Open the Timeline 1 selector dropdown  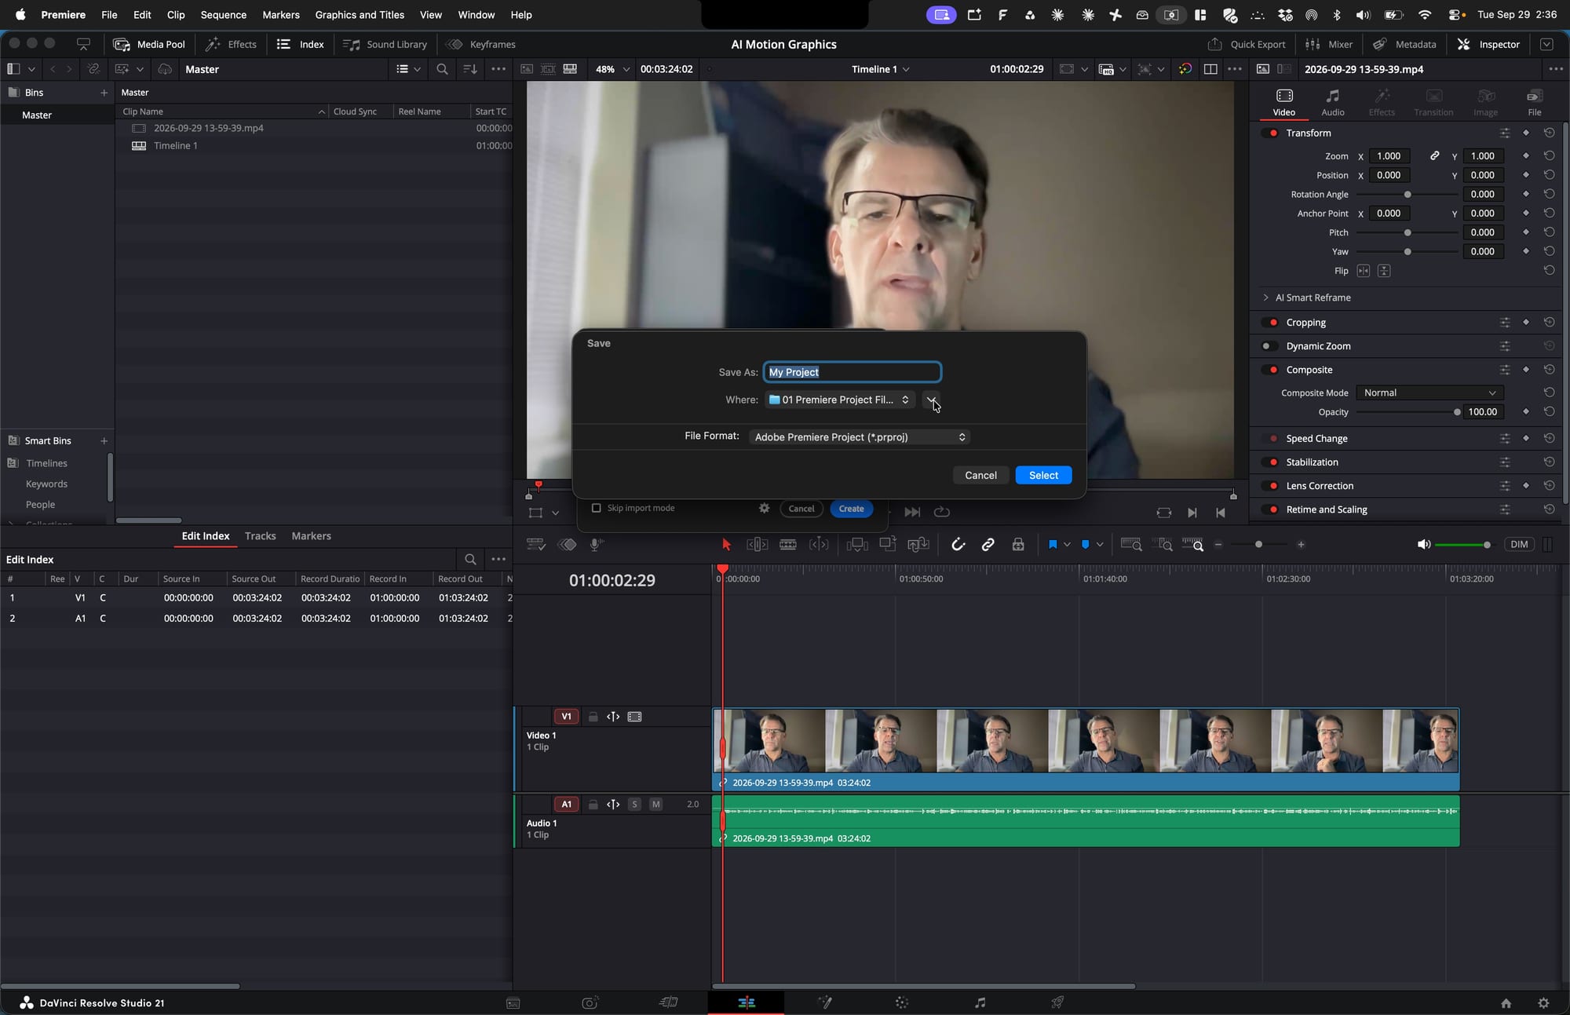pyautogui.click(x=881, y=69)
